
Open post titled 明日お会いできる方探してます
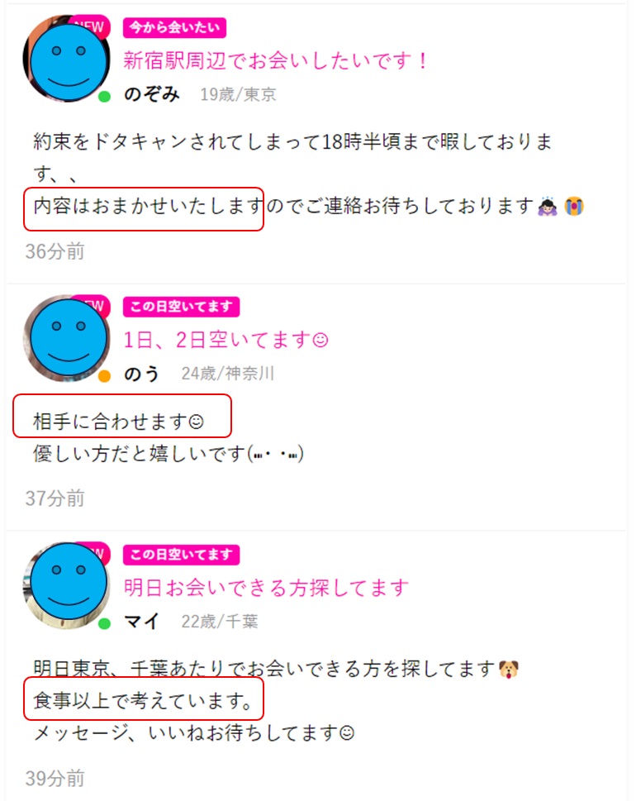pos(266,588)
